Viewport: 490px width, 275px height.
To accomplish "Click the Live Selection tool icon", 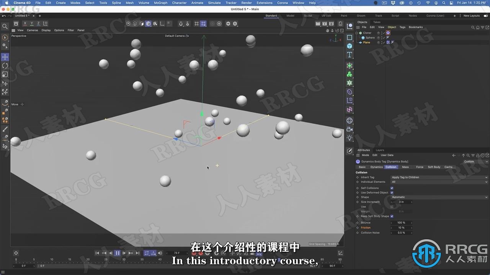I will tap(5, 37).
